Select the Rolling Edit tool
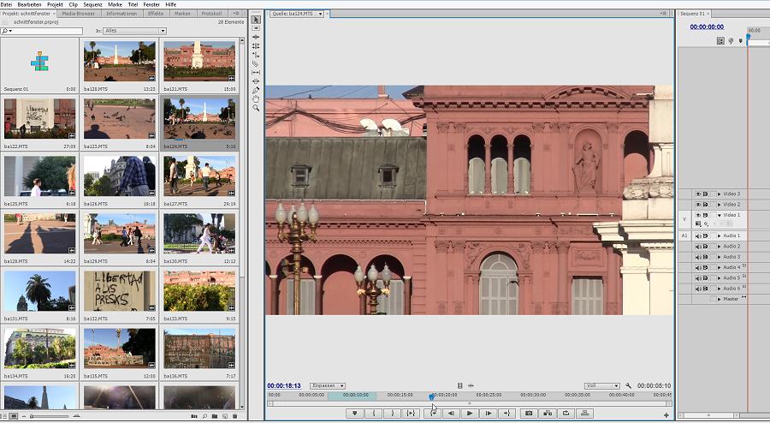Viewport: 770px width, 423px height. [x=256, y=46]
